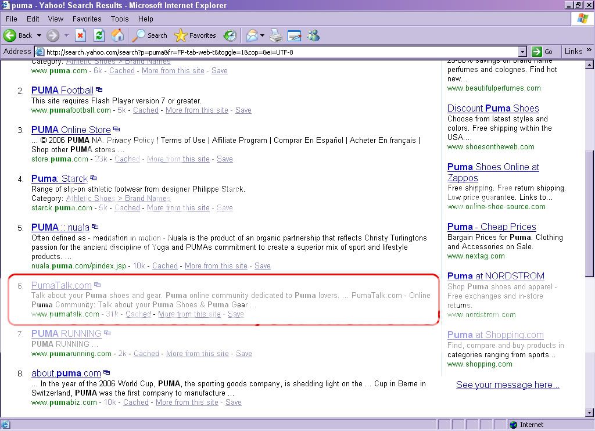This screenshot has width=595, height=431.
Task: Click Cached link for pumabiz.com result
Action: click(x=136, y=402)
